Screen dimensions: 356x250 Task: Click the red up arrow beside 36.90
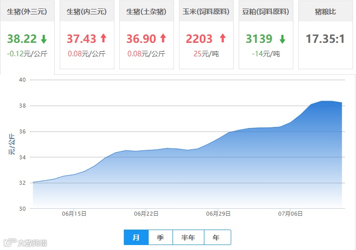pos(163,38)
